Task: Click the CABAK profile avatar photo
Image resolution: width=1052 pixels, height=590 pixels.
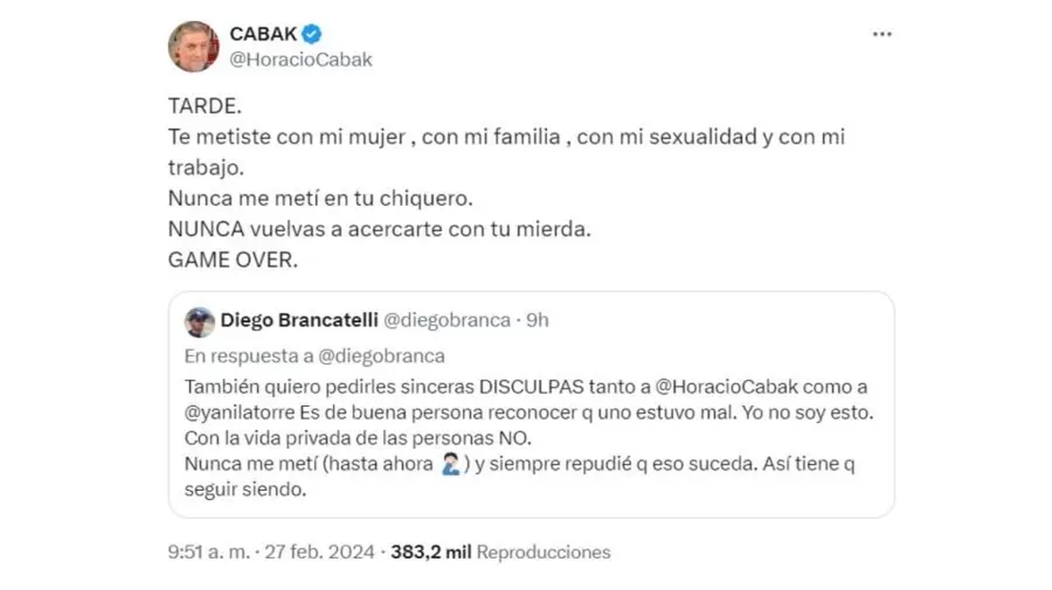Action: [194, 46]
